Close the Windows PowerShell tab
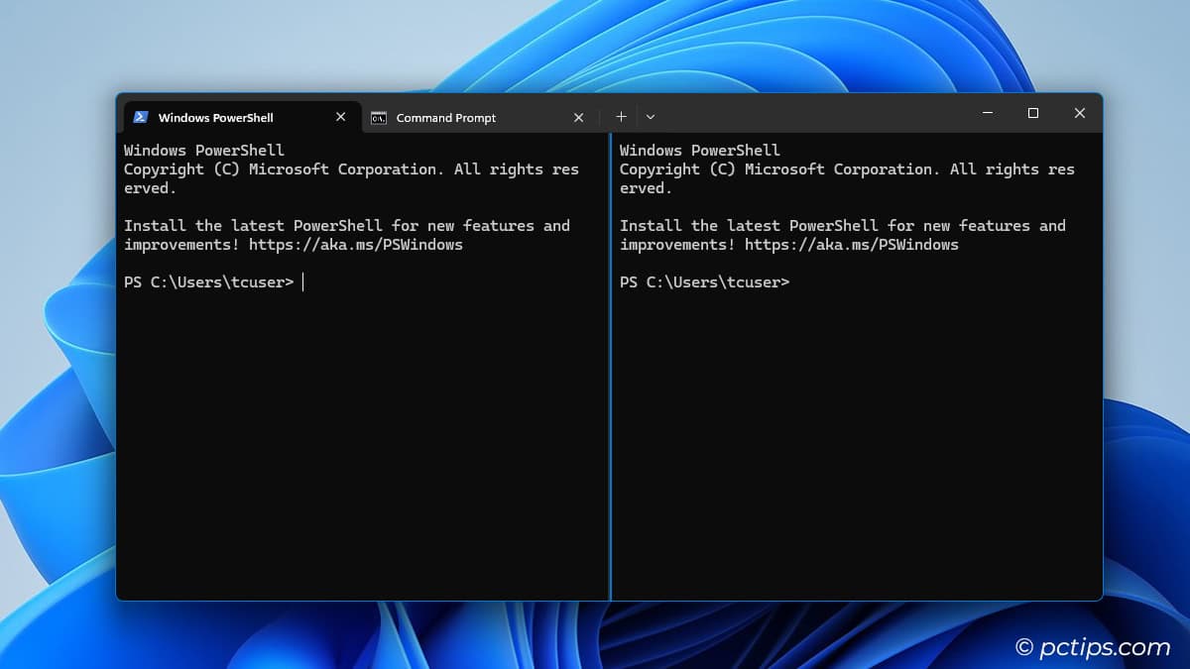 (x=340, y=116)
